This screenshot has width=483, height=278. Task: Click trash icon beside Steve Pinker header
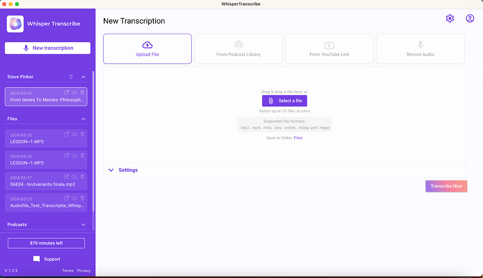click(x=72, y=76)
